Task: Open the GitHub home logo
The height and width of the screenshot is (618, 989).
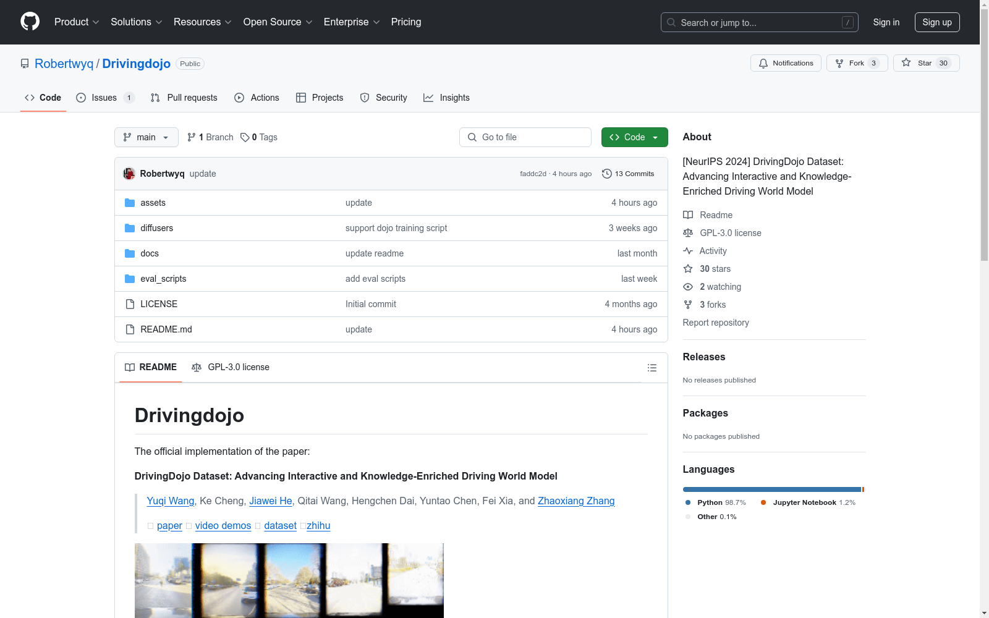Action: (x=30, y=22)
